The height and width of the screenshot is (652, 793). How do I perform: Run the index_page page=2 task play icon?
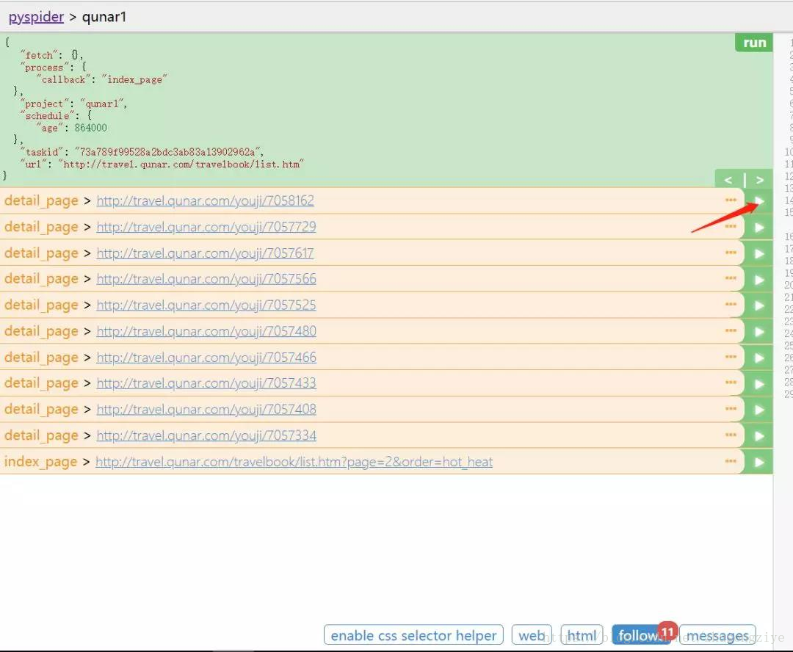(x=758, y=462)
